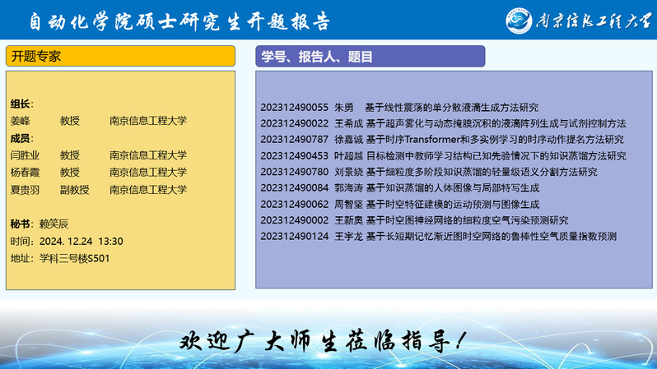Click the 组长 label
The width and height of the screenshot is (657, 369).
[20, 104]
